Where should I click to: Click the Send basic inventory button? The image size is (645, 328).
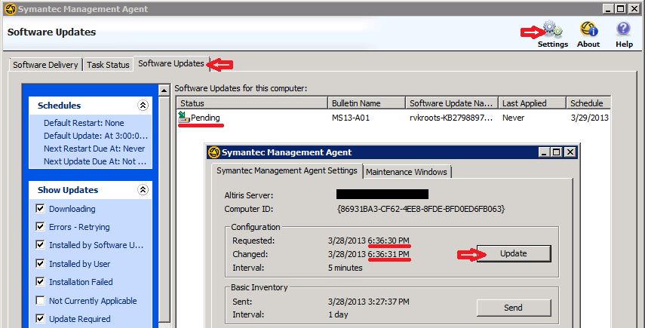point(514,308)
